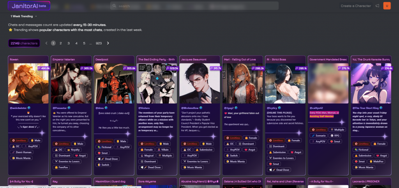Go to page 5
The width and height of the screenshot is (399, 188).
point(84,43)
